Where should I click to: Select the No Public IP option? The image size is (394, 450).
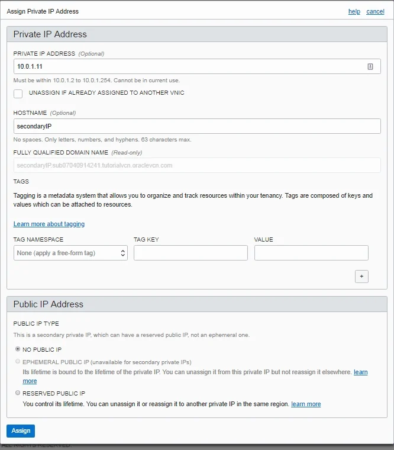point(18,349)
